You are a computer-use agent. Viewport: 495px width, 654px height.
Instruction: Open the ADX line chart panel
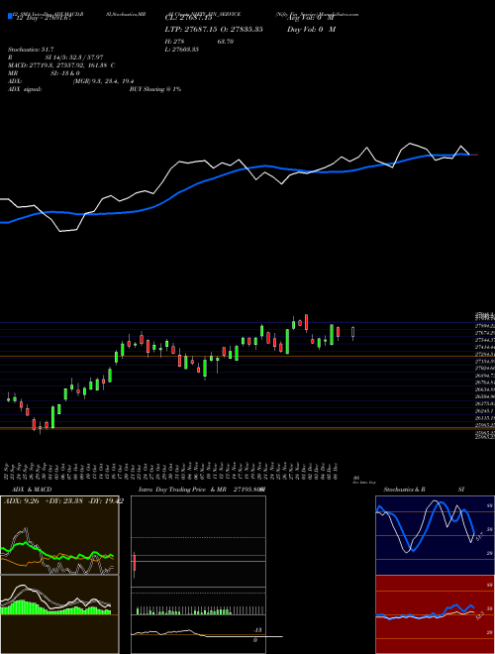(59, 535)
